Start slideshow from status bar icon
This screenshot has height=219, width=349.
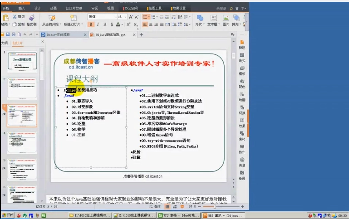coord(182,207)
